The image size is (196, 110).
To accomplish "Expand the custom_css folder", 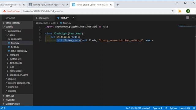I will coord(17,59).
